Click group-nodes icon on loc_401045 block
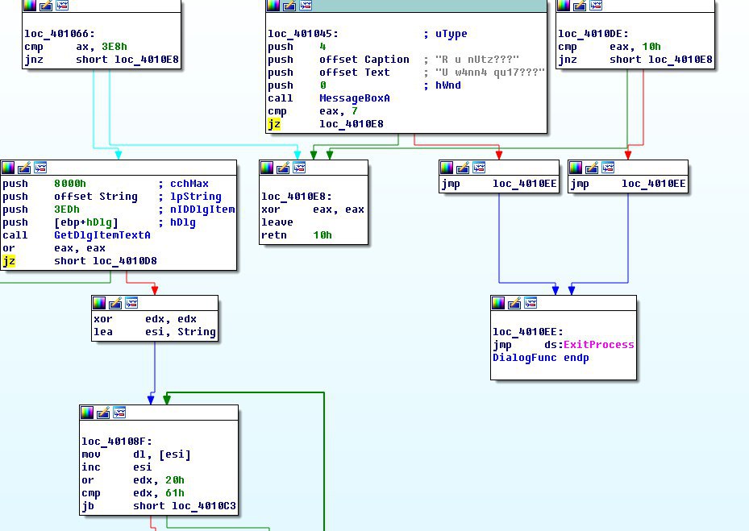This screenshot has width=749, height=531. coord(306,6)
